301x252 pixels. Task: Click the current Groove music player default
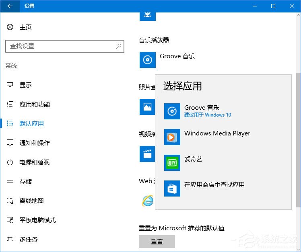pyautogui.click(x=147, y=60)
